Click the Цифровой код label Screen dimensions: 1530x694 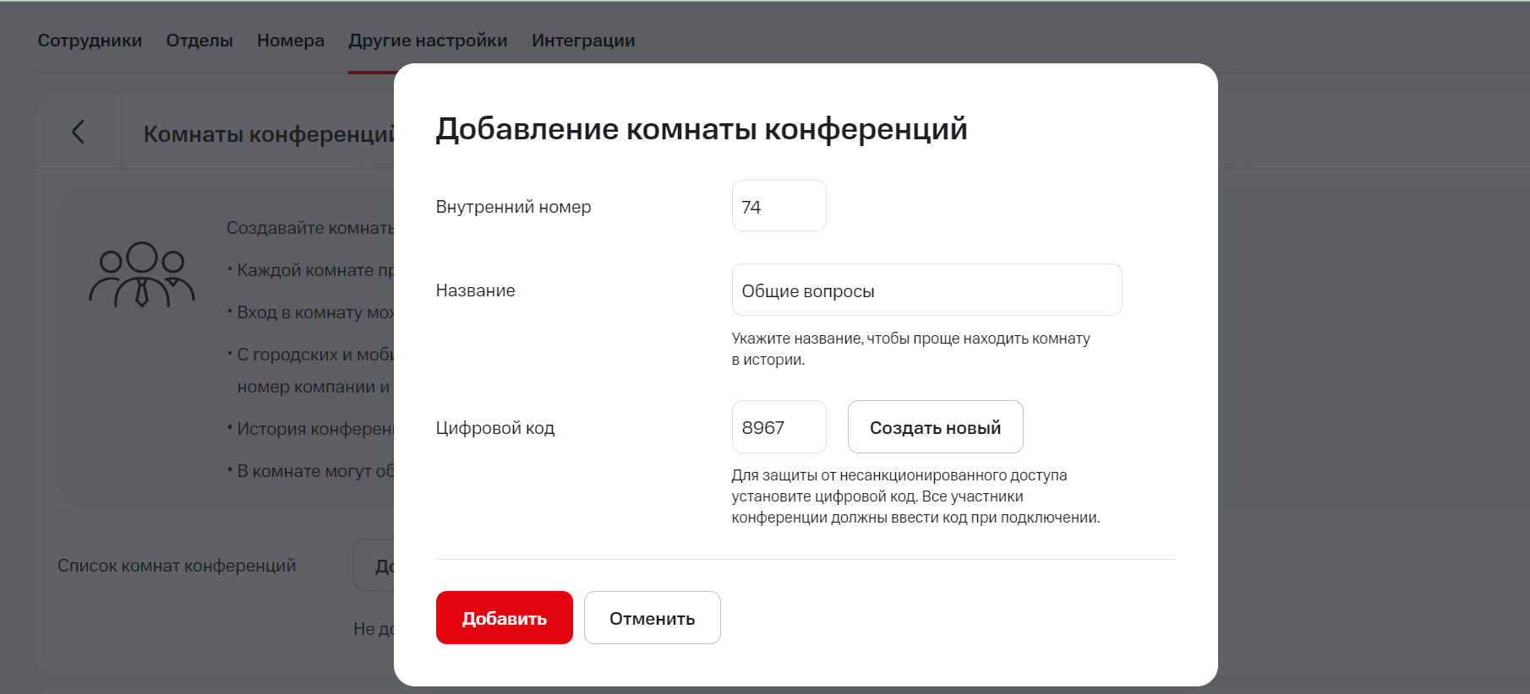pyautogui.click(x=495, y=428)
